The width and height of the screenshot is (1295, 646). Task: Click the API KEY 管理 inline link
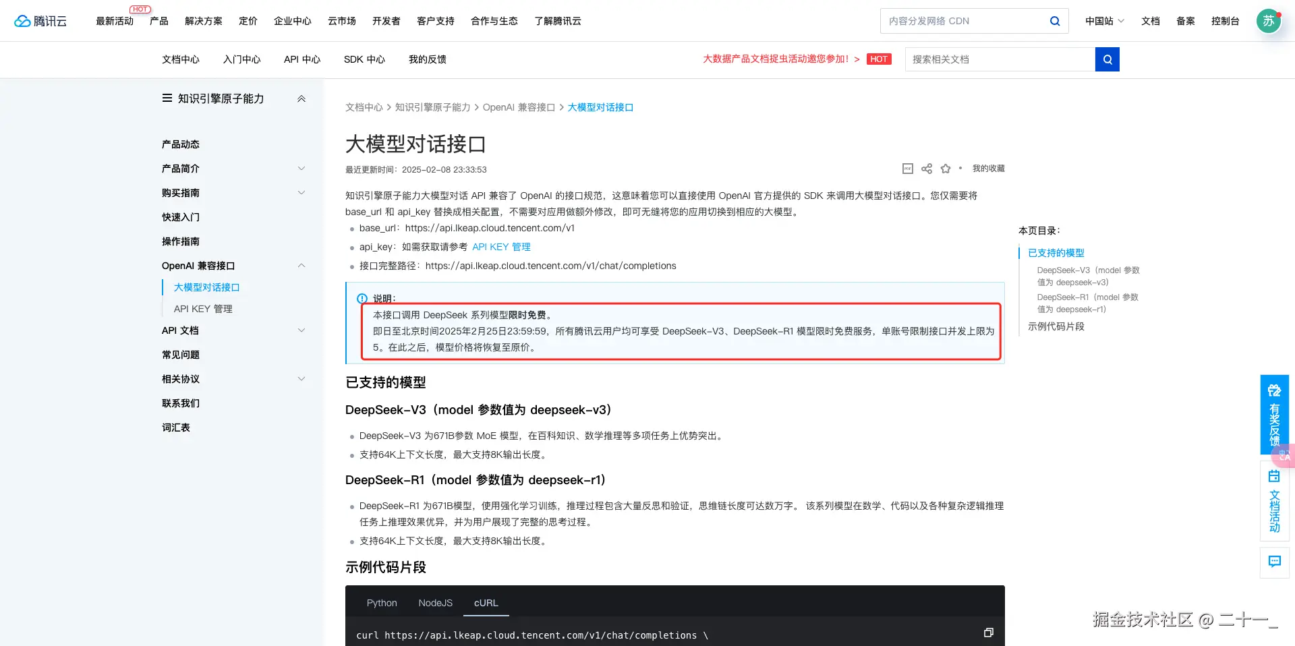click(x=501, y=247)
